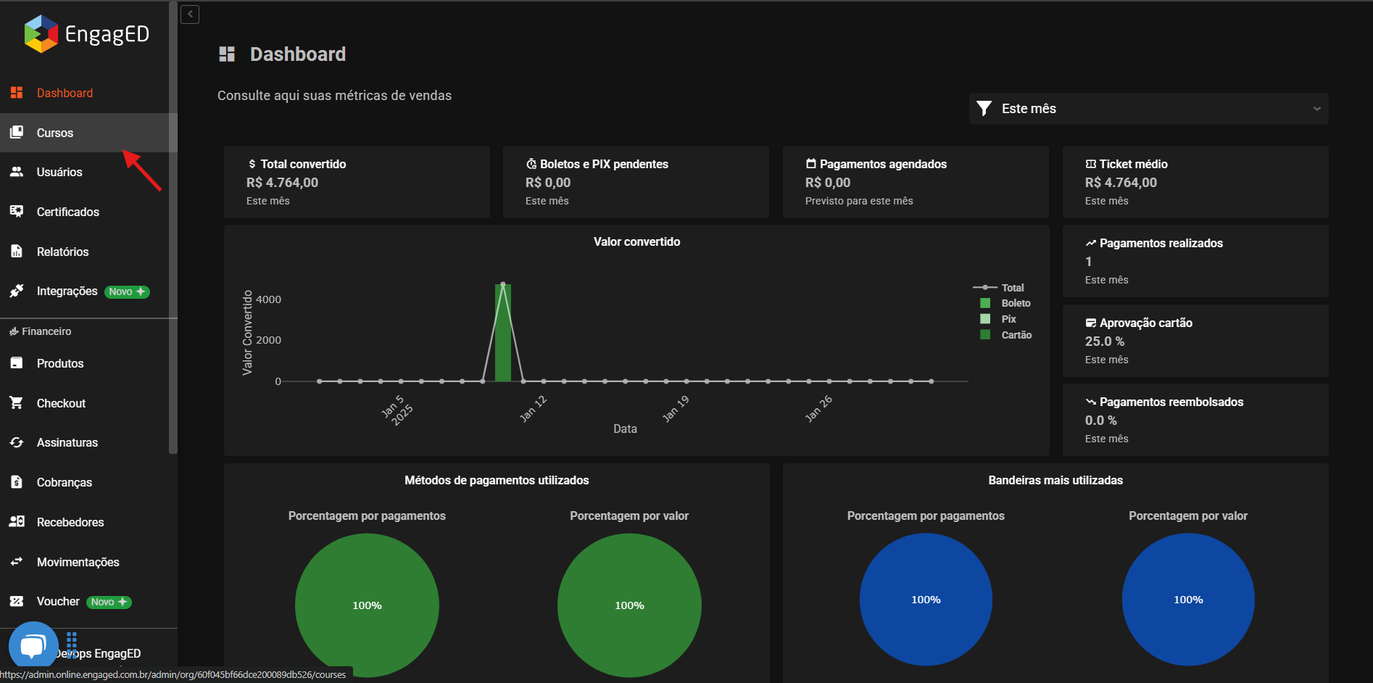Open Assinaturas menu item
Screen dimensions: 1373x683
(85, 442)
